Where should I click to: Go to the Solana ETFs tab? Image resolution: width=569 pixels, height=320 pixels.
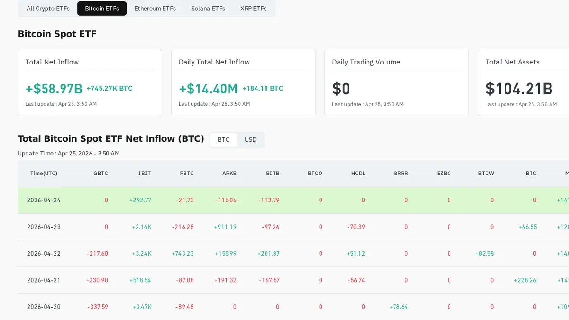(208, 9)
